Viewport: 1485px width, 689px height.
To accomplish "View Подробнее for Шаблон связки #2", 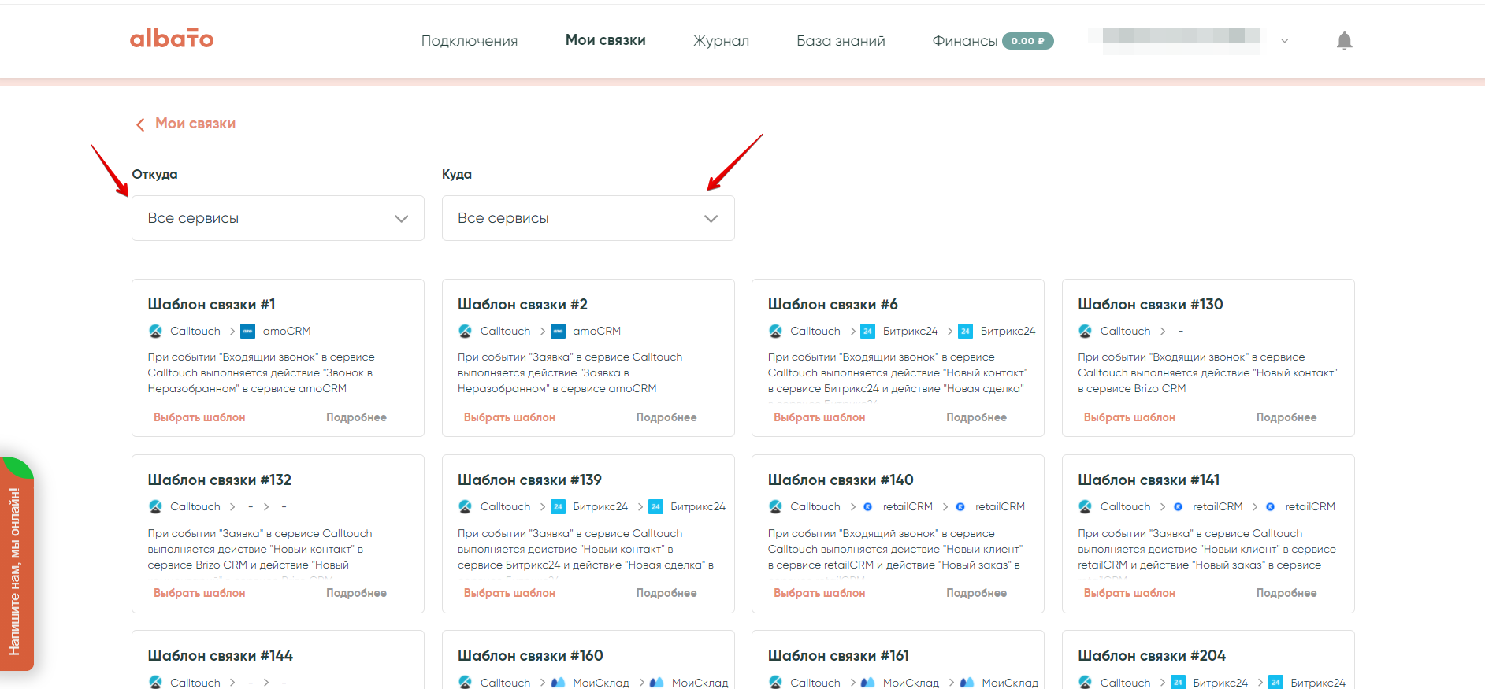I will (666, 417).
